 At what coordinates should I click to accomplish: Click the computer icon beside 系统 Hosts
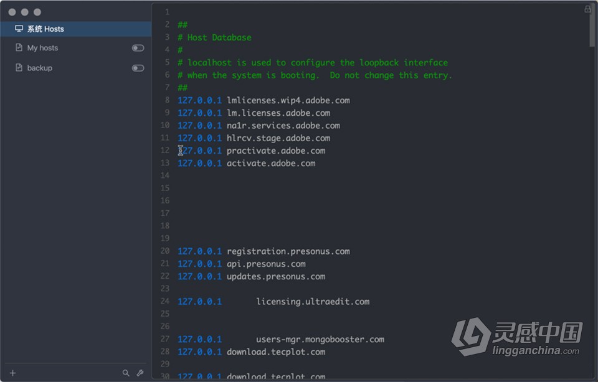18,28
